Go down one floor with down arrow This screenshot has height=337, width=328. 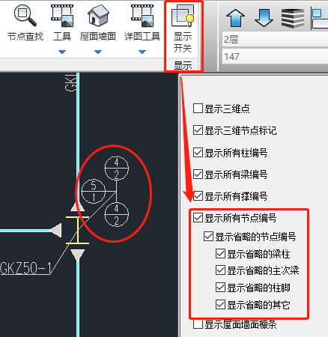(x=264, y=18)
